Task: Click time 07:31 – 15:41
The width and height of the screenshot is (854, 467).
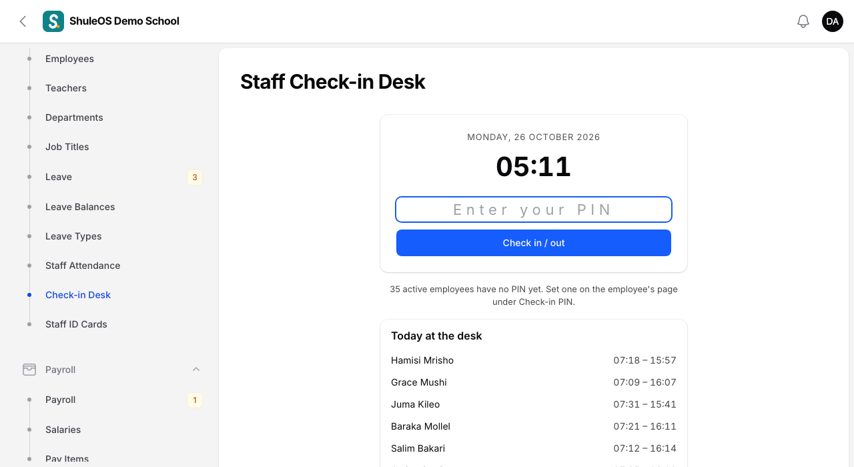Action: click(x=645, y=404)
